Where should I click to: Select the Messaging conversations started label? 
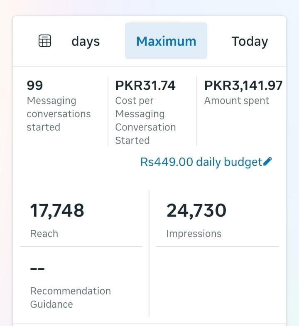59,114
